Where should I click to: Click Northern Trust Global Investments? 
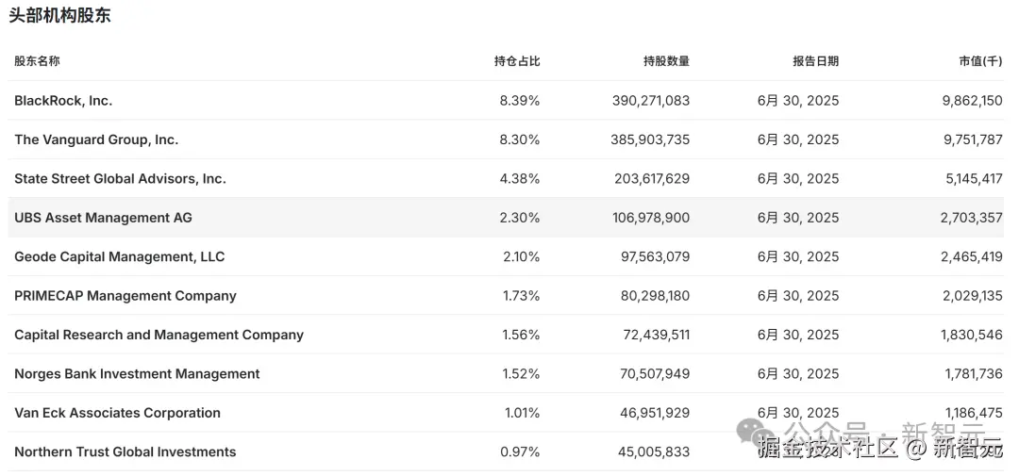[x=125, y=452]
